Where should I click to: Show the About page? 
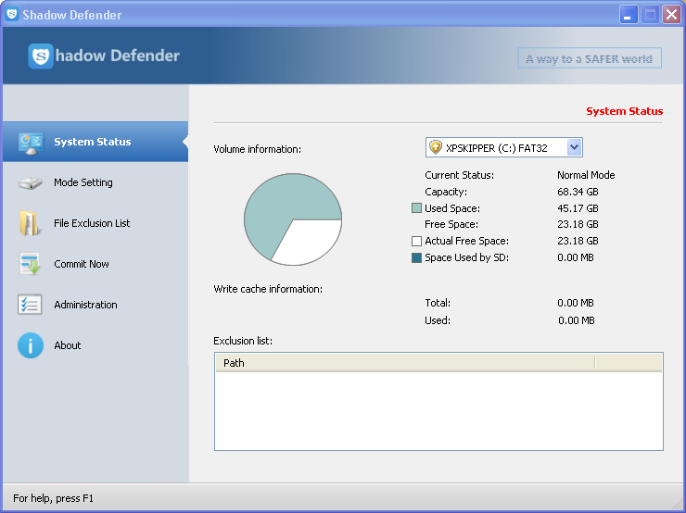tap(68, 345)
